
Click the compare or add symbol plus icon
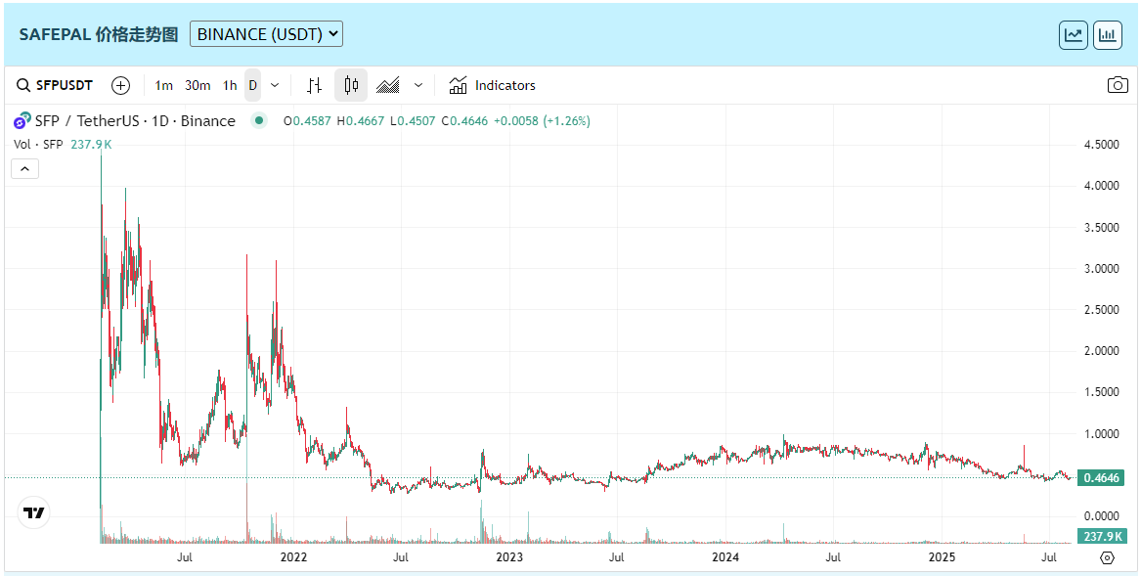pos(121,85)
